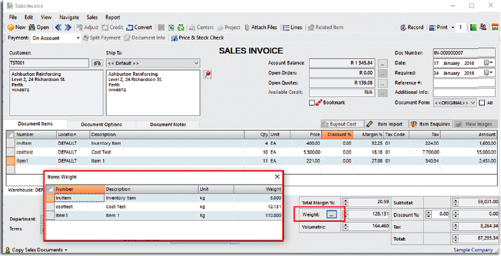Click the green recycle refresh icon

click(181, 27)
